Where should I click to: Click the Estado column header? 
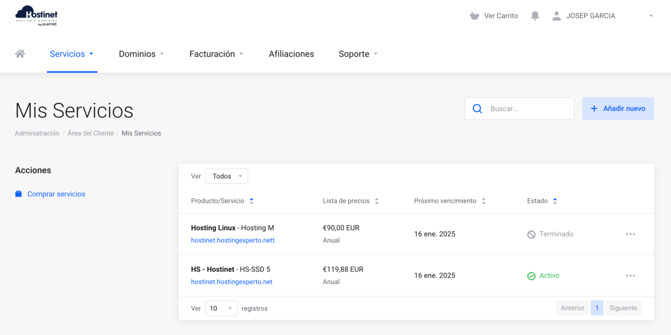537,201
